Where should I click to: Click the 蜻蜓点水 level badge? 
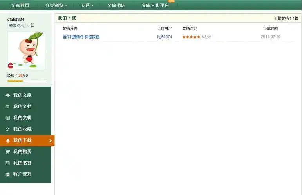(16, 25)
